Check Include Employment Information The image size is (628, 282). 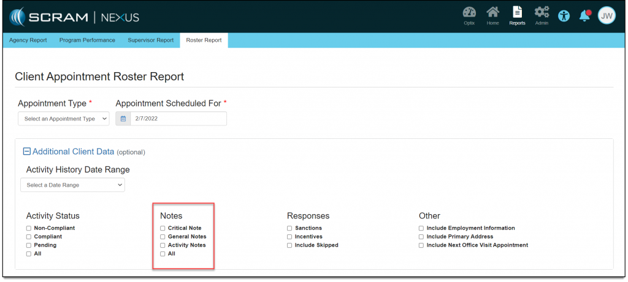pos(421,228)
